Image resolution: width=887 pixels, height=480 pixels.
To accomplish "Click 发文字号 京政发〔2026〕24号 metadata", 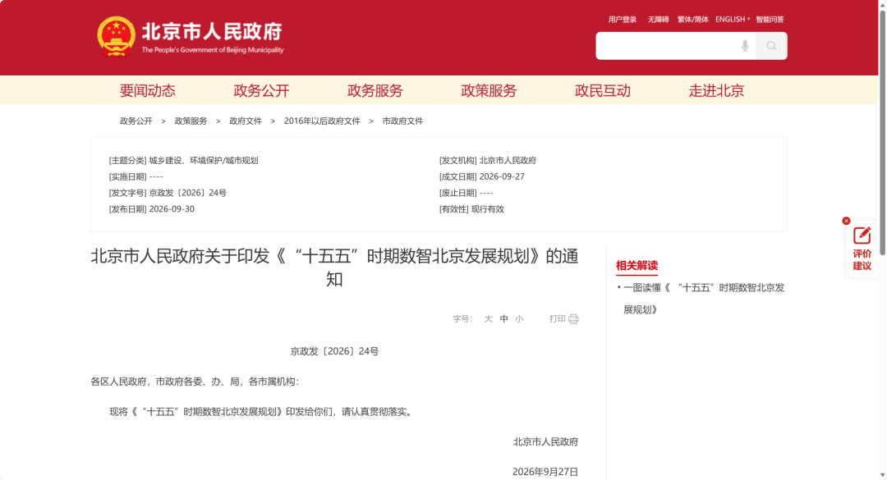I will coord(168,193).
